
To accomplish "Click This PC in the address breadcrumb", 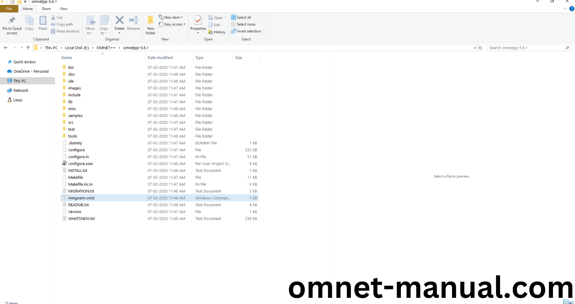I will 51,48.
